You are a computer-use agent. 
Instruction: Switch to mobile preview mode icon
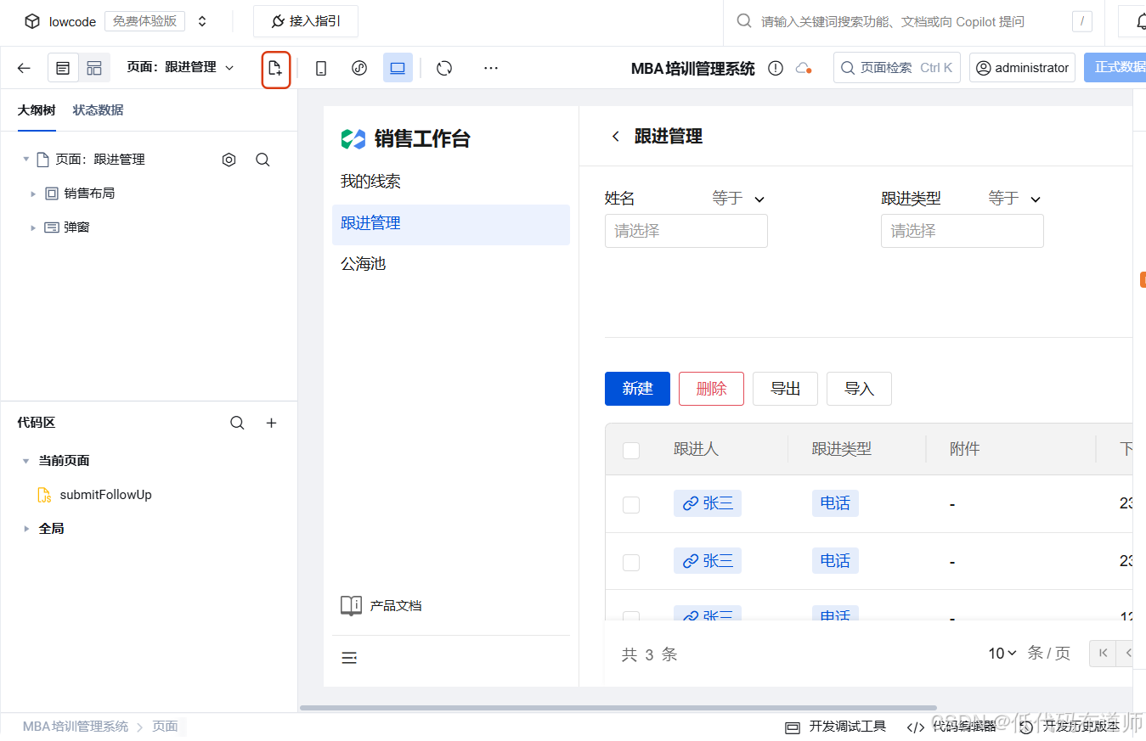click(320, 67)
